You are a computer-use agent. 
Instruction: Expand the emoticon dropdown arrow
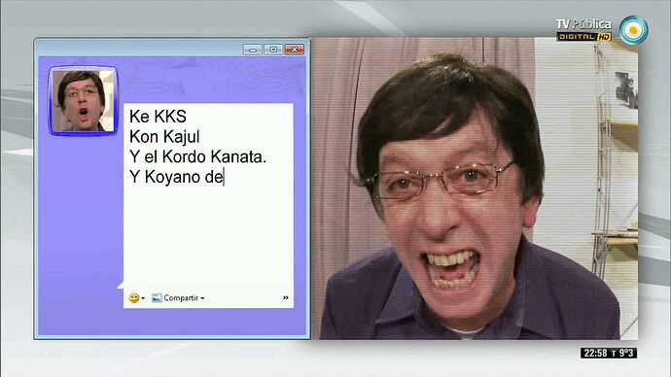click(x=143, y=298)
